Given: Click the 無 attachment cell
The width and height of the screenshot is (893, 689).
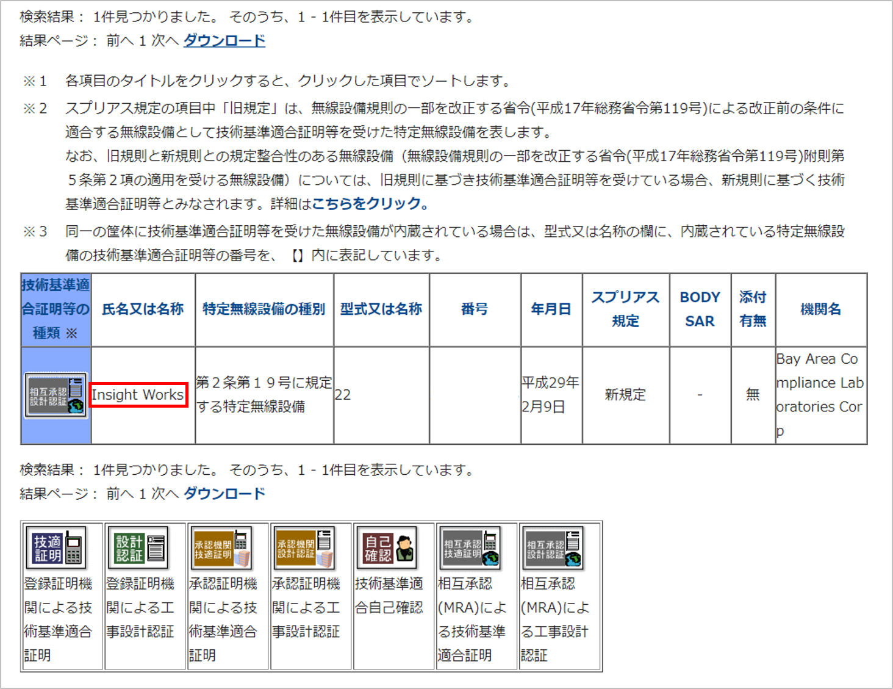Looking at the screenshot, I should click(753, 395).
